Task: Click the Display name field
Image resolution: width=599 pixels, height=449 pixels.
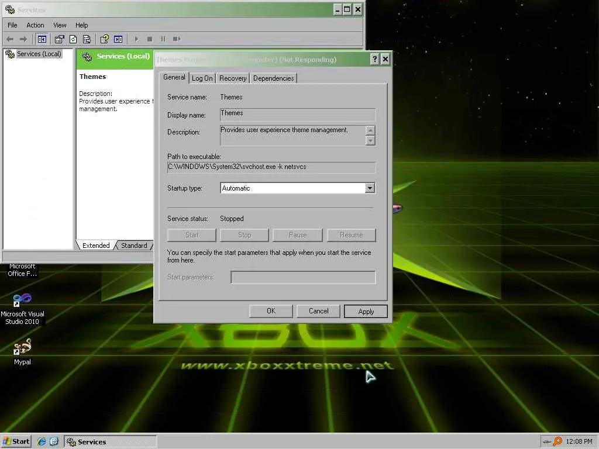Action: [x=298, y=115]
